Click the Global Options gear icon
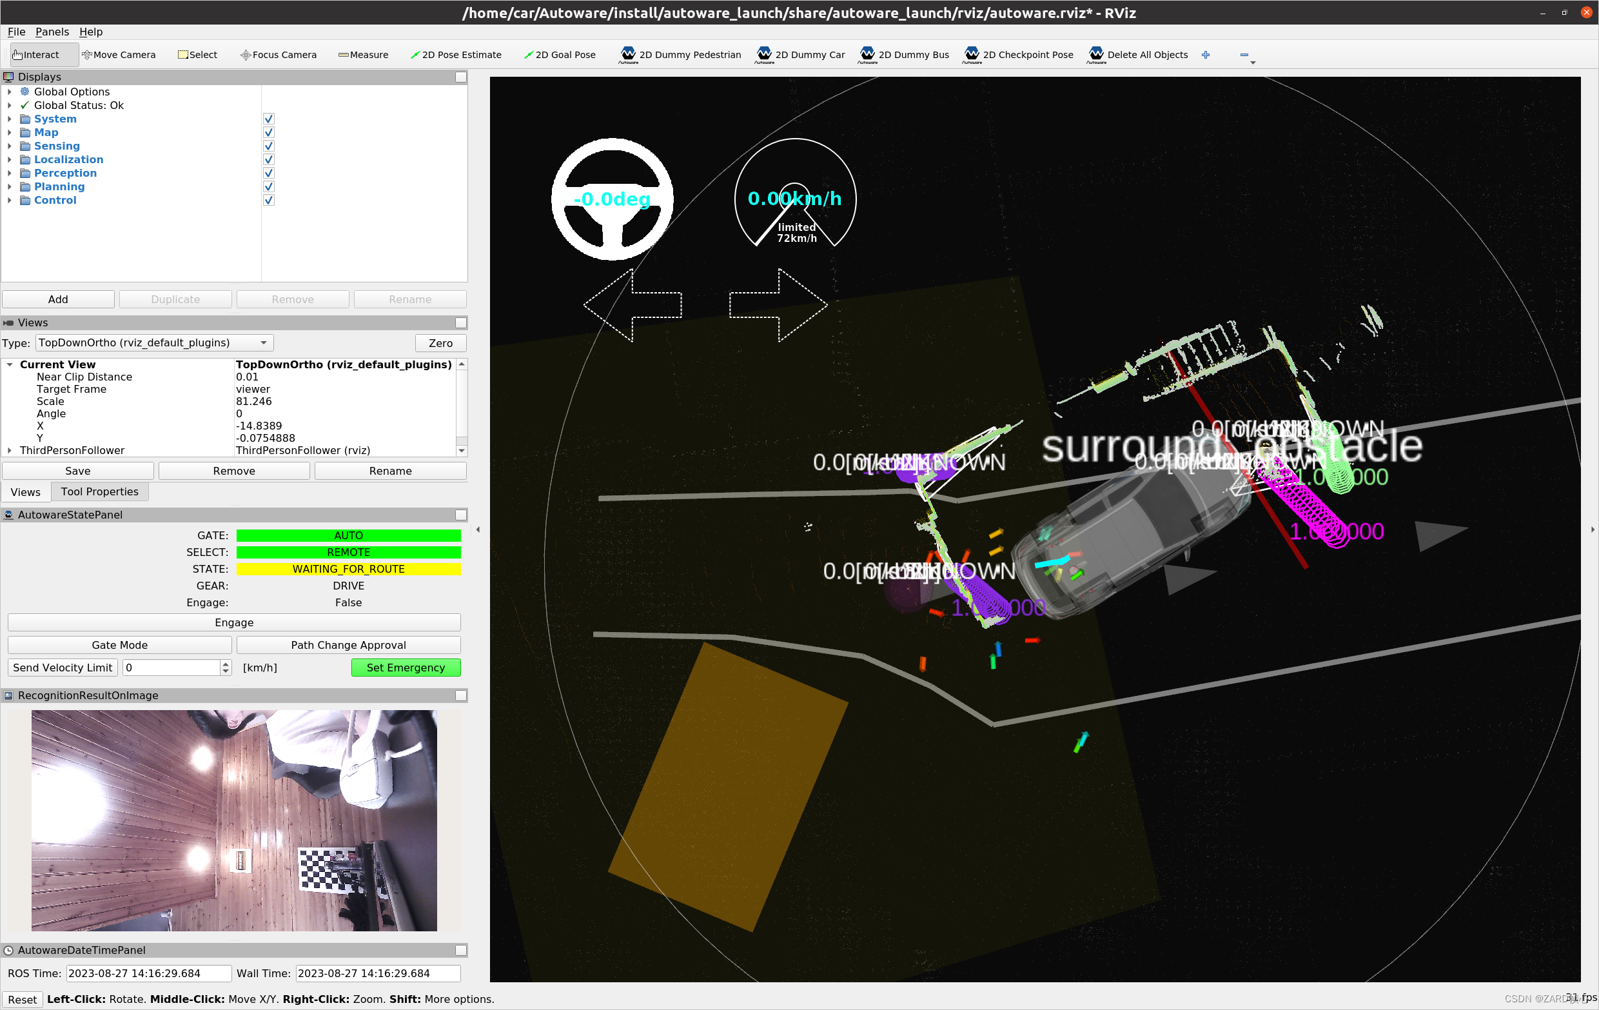This screenshot has height=1010, width=1599. click(25, 92)
